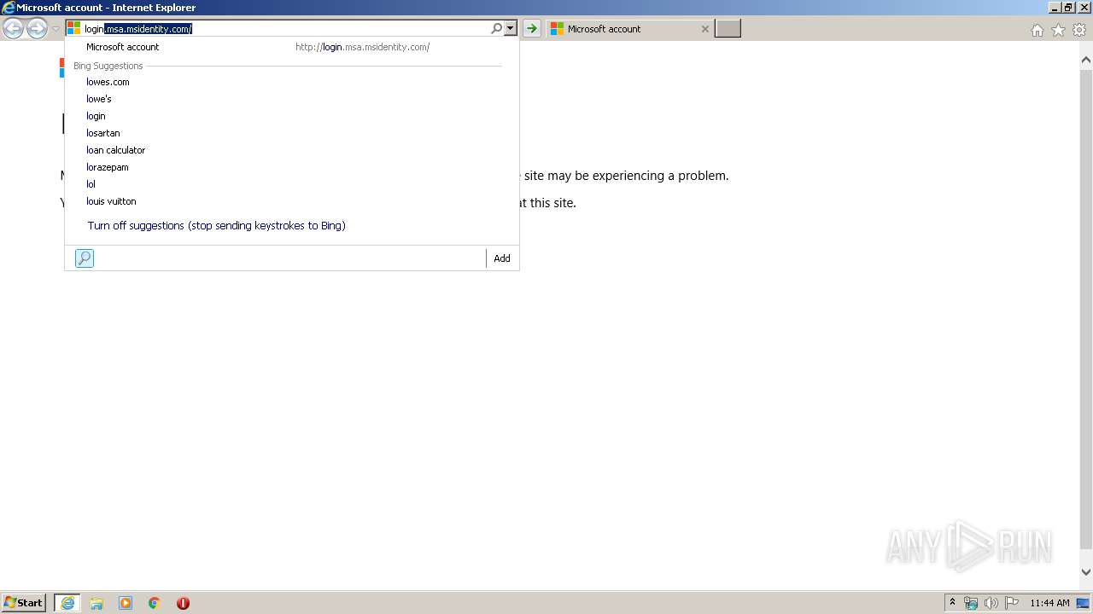The height and width of the screenshot is (614, 1093).
Task: Choose the lowes.com suggestion
Action: pos(292,82)
